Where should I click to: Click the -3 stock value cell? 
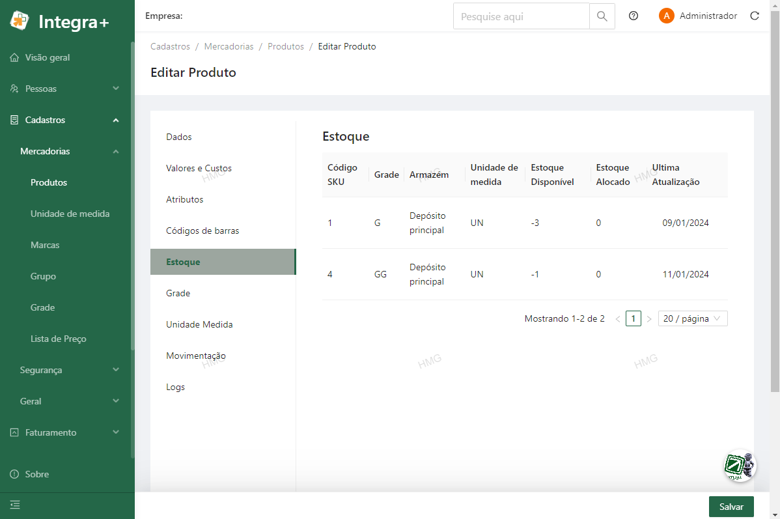(535, 223)
